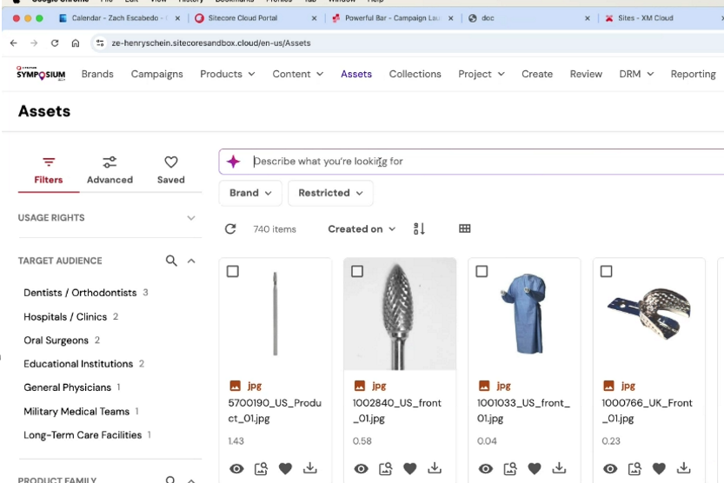Refresh the asset results list
Viewport: 724px width, 483px height.
click(230, 228)
